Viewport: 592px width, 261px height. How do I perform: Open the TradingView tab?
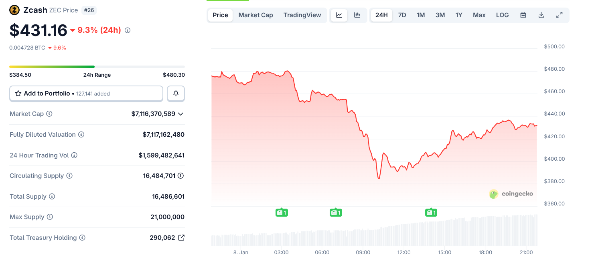(x=302, y=15)
